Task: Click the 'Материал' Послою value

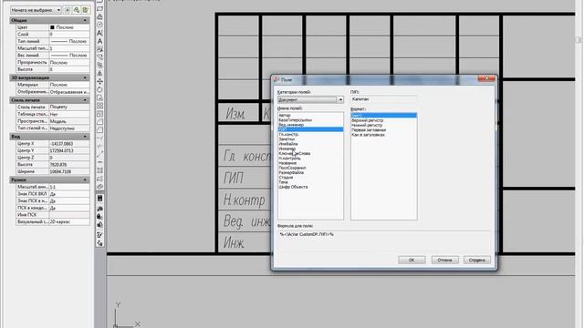Action: click(x=69, y=85)
